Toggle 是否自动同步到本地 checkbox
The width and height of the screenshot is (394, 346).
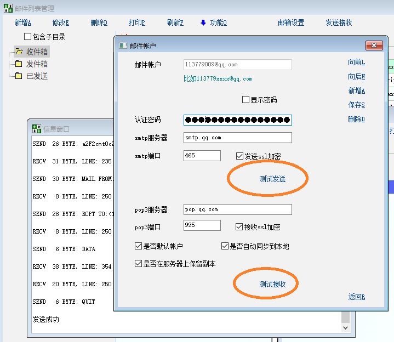click(225, 246)
